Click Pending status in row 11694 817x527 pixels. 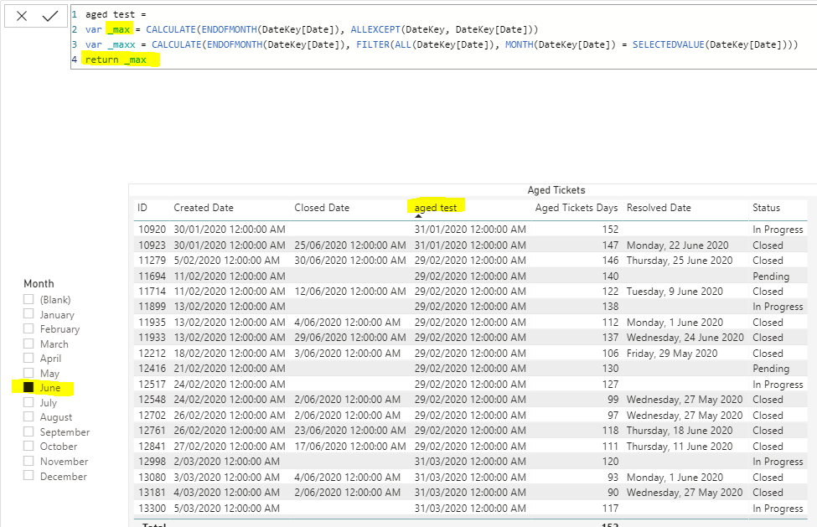pos(771,276)
